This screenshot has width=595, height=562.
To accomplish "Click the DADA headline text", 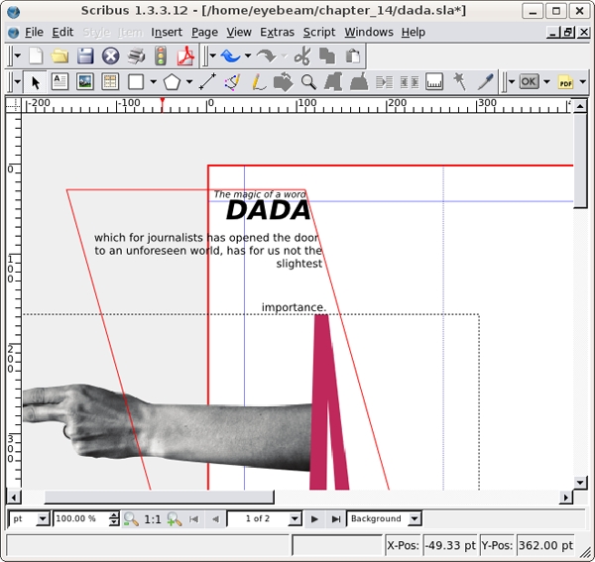I will (269, 210).
